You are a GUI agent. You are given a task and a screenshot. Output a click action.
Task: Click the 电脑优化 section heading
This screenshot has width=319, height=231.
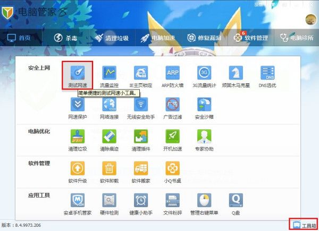pos(39,131)
